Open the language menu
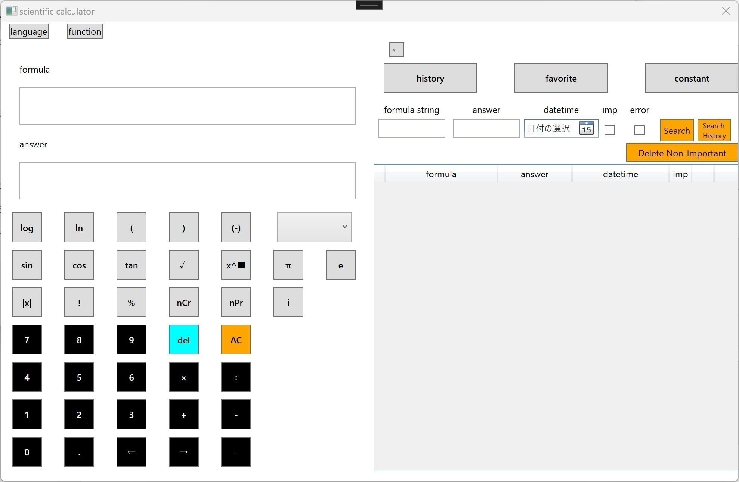The width and height of the screenshot is (739, 482). [x=29, y=31]
